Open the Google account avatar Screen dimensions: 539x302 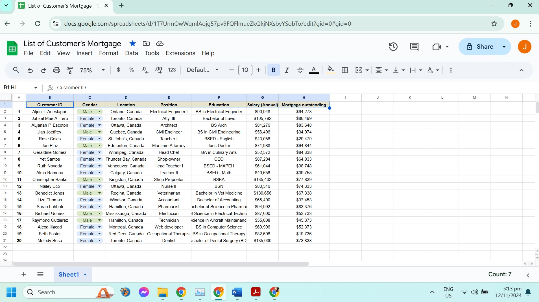[524, 47]
